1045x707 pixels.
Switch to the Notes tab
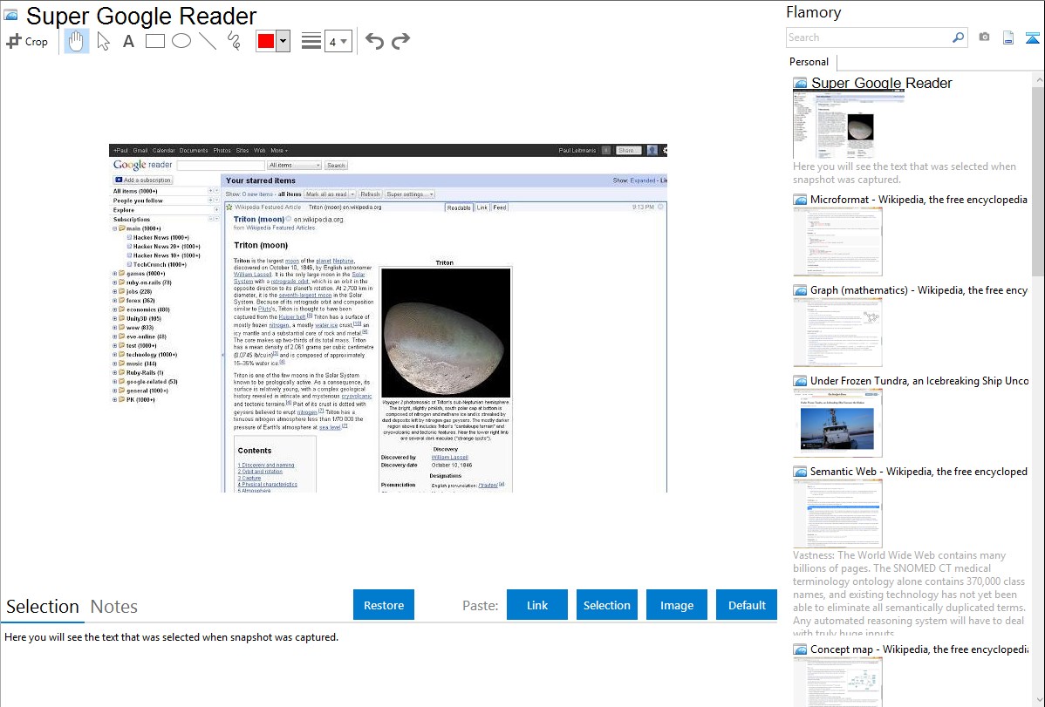click(x=114, y=607)
